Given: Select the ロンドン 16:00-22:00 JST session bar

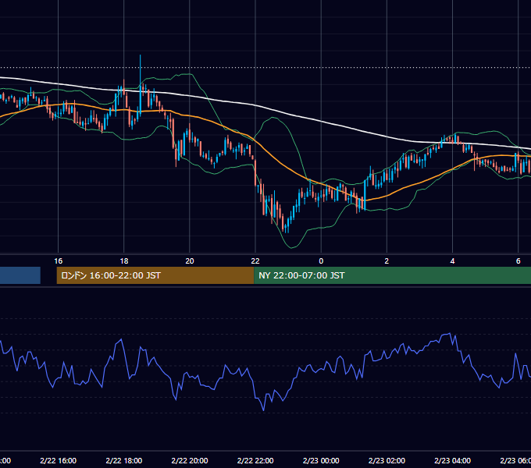Looking at the screenshot, I should pyautogui.click(x=155, y=275).
